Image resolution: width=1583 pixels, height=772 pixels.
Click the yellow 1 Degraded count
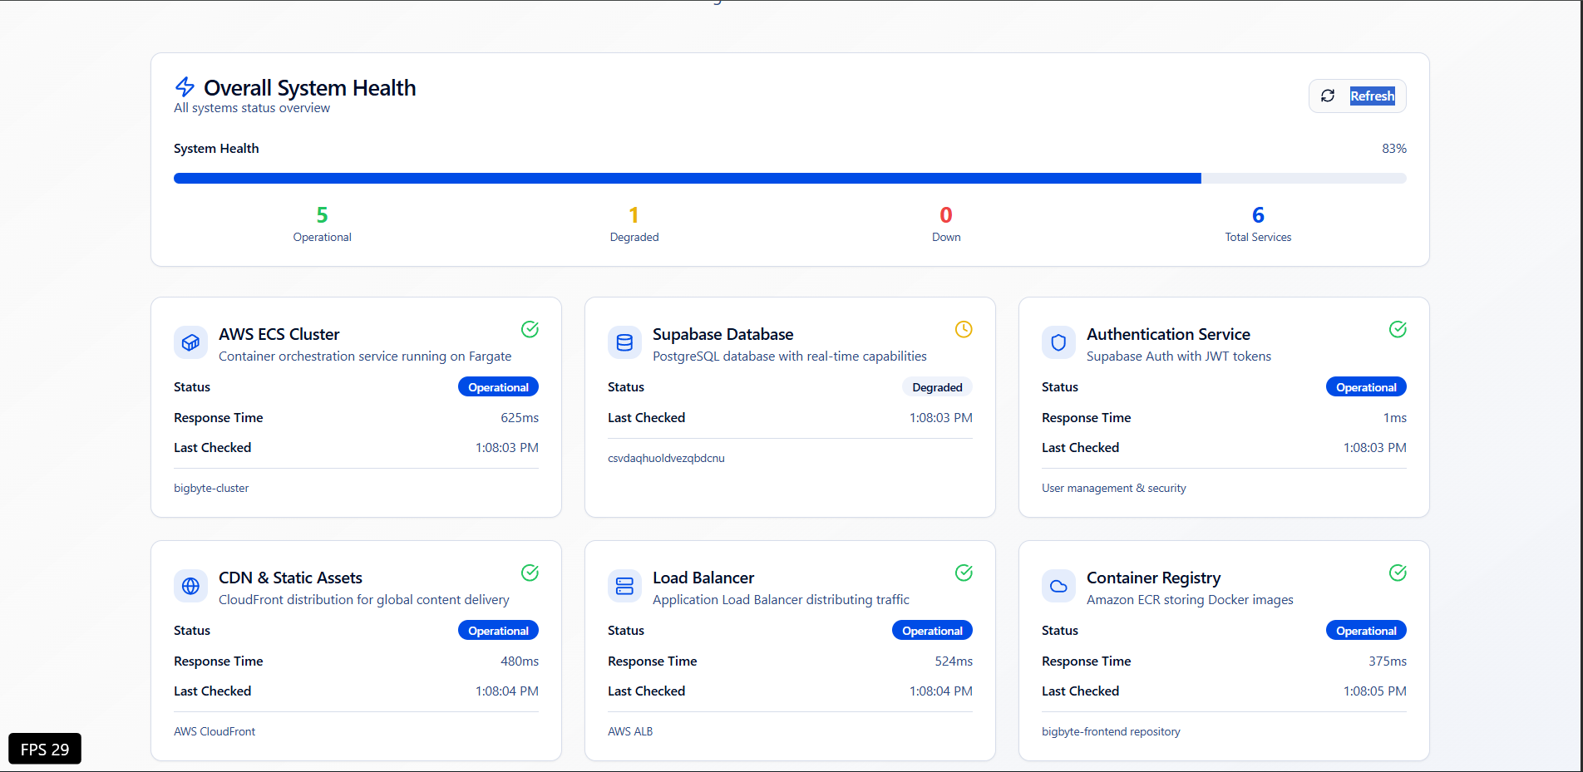point(634,215)
